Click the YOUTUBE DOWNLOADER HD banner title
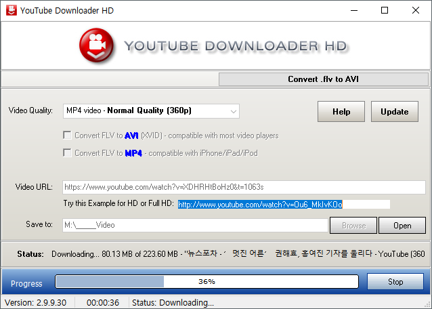 pos(236,46)
